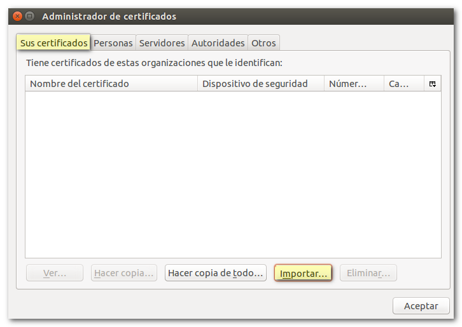The image size is (462, 327).
Task: Close the Administrador de certificados window
Action: tap(18, 17)
